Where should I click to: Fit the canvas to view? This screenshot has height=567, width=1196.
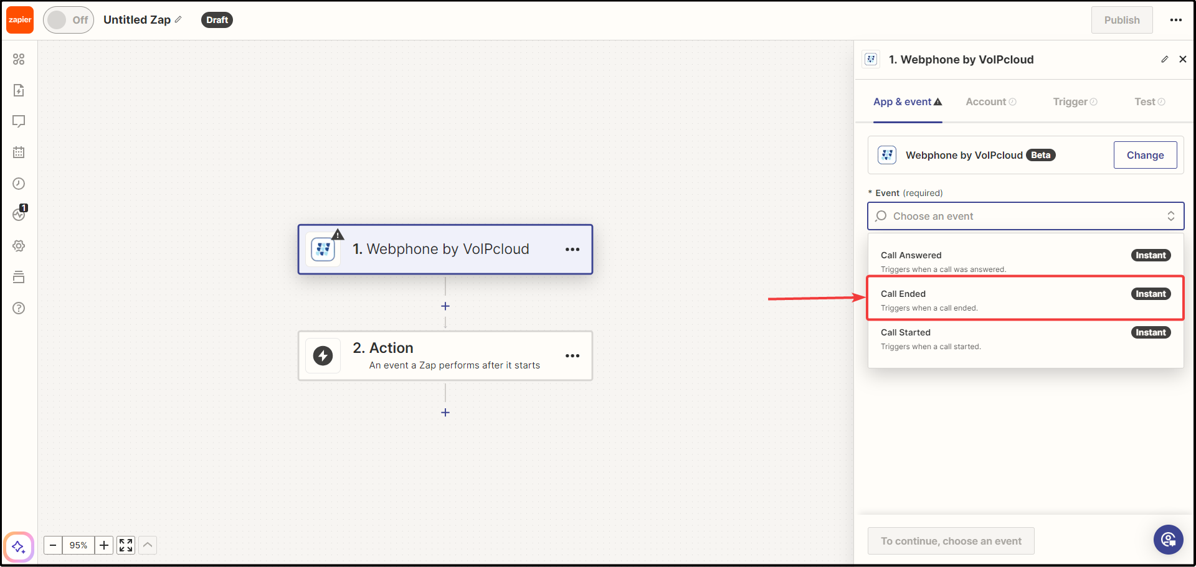tap(126, 545)
